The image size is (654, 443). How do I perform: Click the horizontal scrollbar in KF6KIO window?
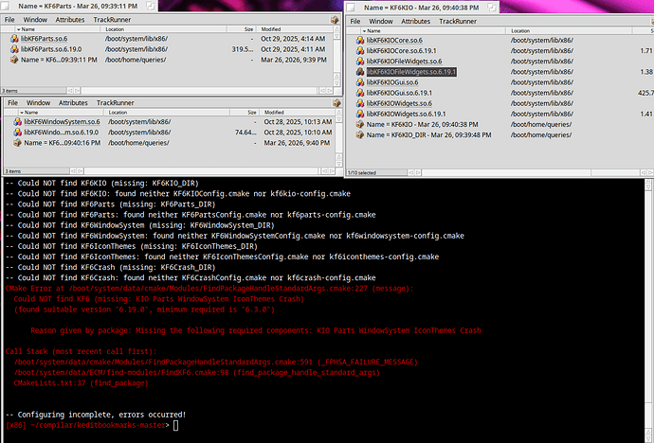[x=530, y=172]
